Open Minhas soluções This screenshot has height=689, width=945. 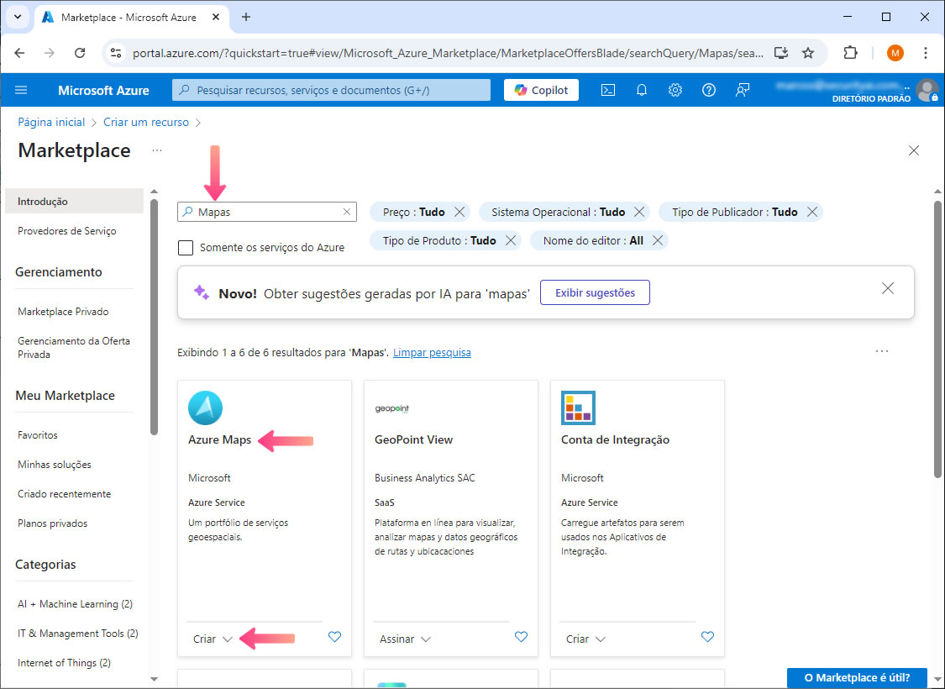click(55, 464)
